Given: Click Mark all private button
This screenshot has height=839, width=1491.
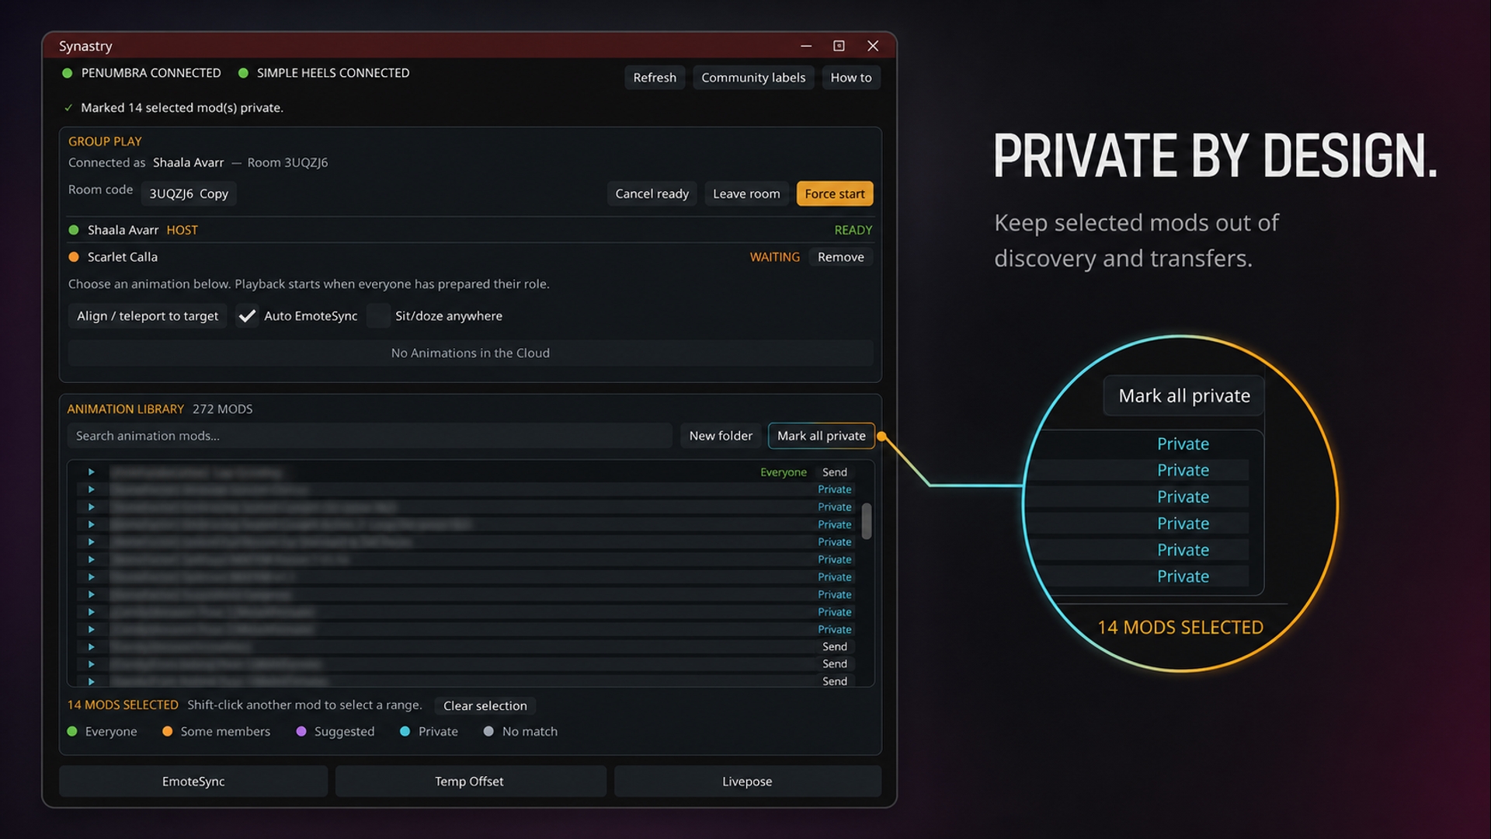Looking at the screenshot, I should coord(822,436).
